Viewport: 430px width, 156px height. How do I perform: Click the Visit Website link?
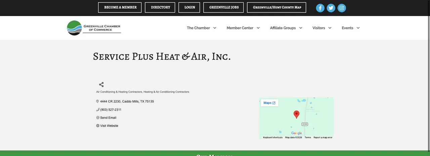[109, 126]
